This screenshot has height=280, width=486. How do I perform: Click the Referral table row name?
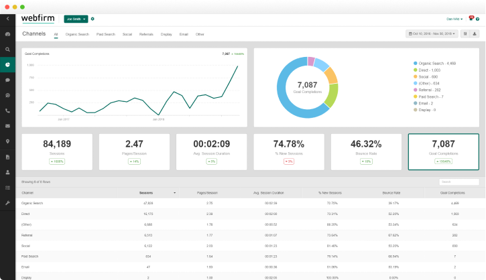(x=27, y=235)
